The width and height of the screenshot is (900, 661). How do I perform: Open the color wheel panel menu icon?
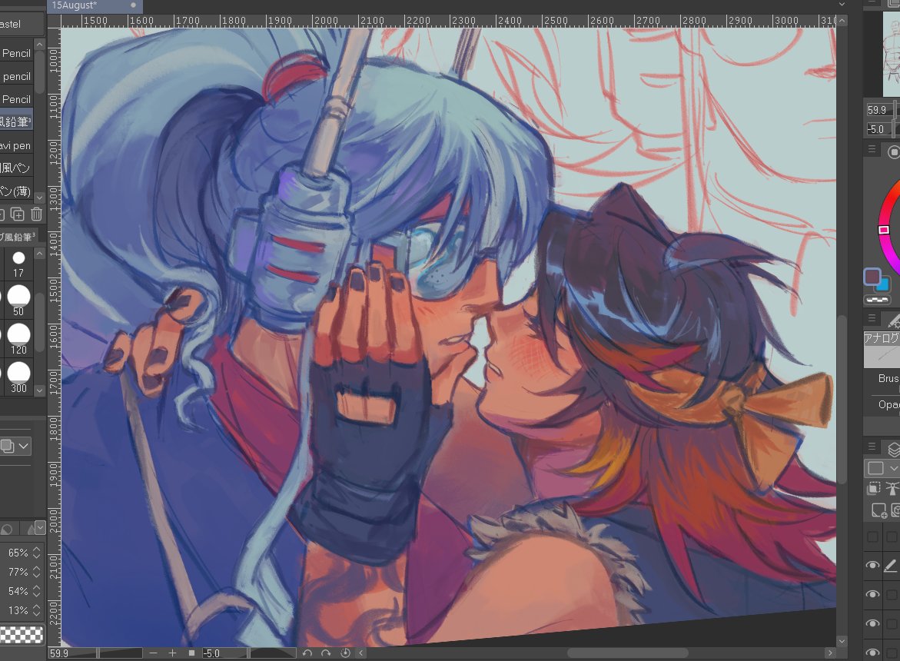tap(872, 149)
